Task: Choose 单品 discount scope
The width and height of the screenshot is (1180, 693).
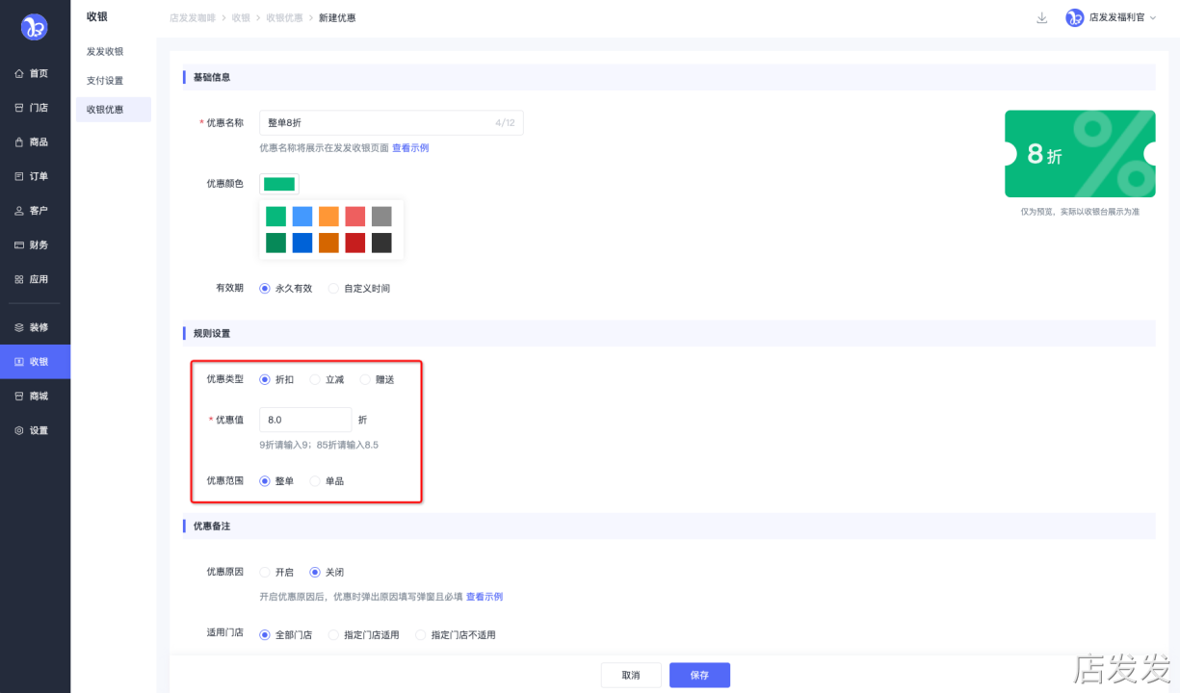Action: tap(315, 481)
